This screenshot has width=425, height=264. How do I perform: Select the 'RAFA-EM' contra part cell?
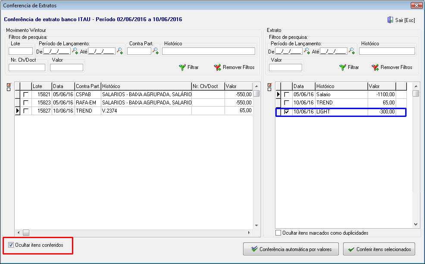pos(88,103)
